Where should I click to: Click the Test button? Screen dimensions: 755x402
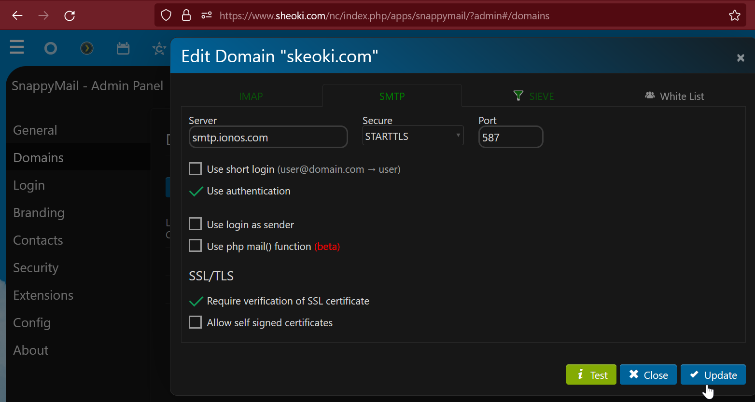591,374
